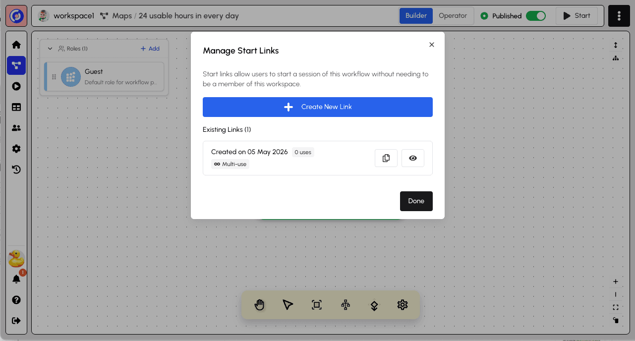The height and width of the screenshot is (341, 635).
Task: Click the zoom level bar between plus and fullscreen
Action: point(616,294)
